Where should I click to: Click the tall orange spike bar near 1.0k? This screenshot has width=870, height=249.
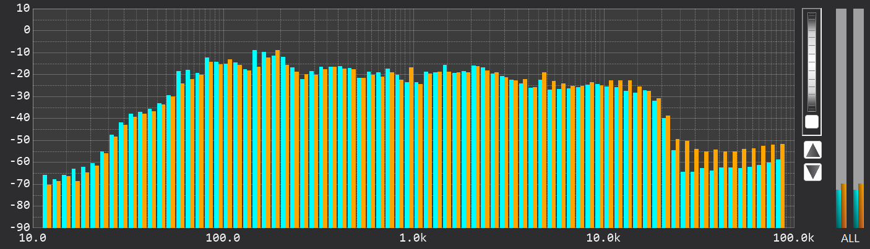(x=411, y=147)
